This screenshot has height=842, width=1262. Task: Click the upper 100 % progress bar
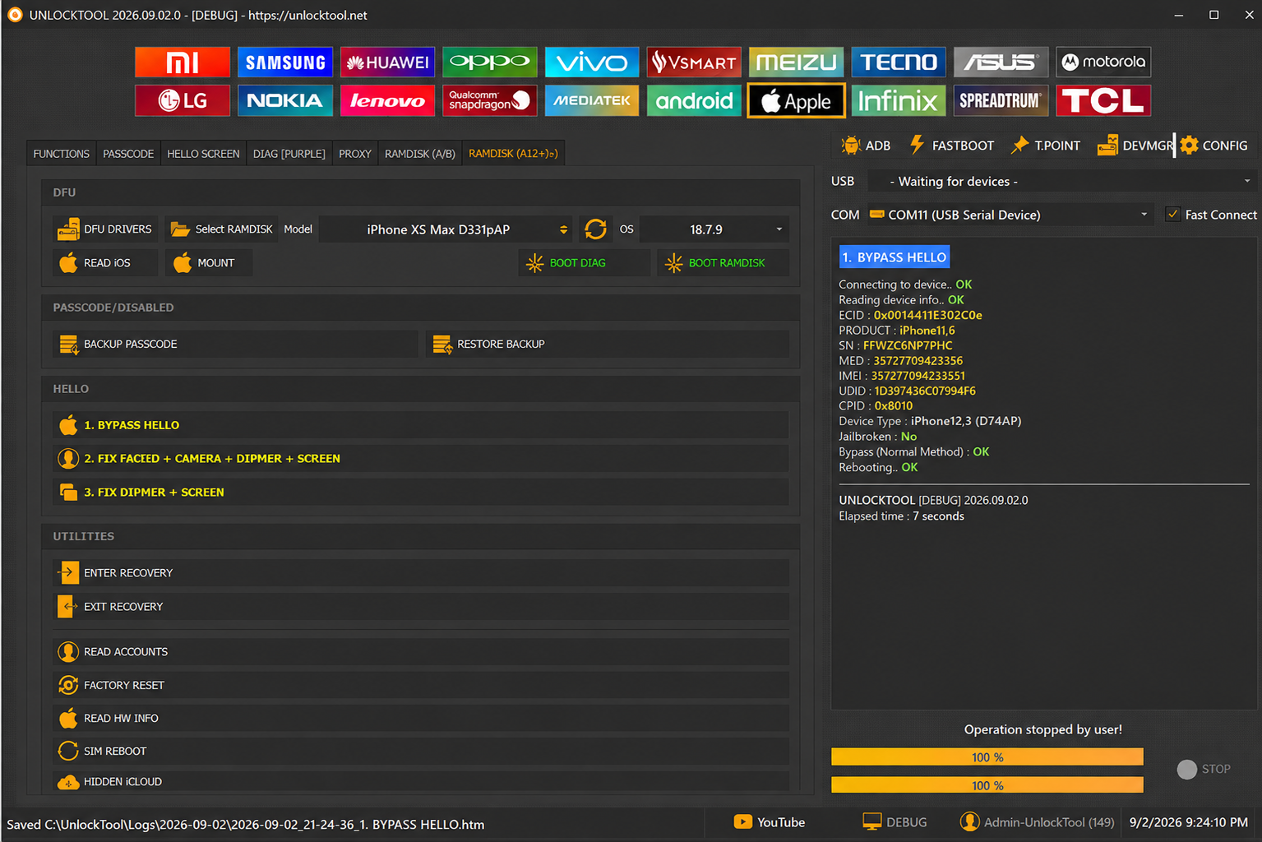pos(987,757)
